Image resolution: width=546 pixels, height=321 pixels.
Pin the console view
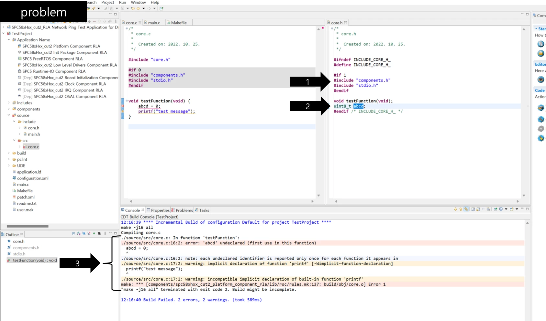click(x=496, y=209)
